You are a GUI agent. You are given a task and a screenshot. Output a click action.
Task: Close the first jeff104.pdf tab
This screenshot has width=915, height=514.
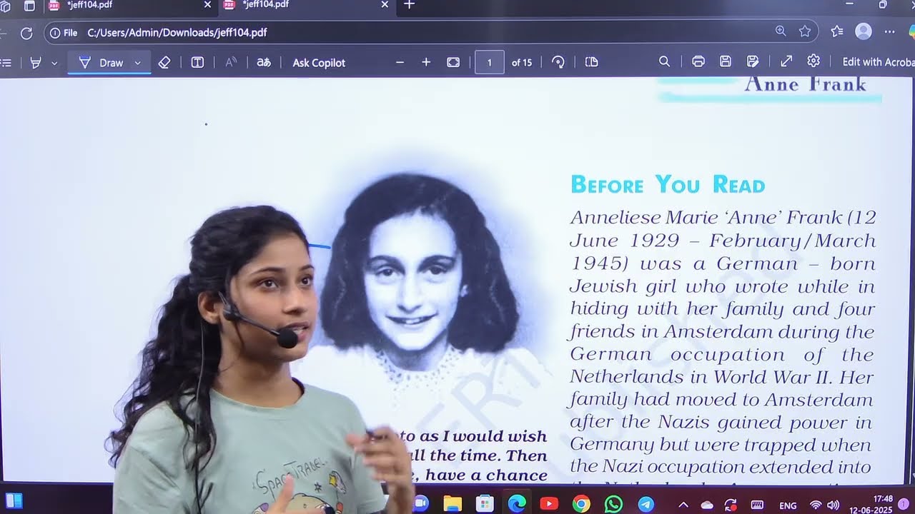[x=207, y=4]
